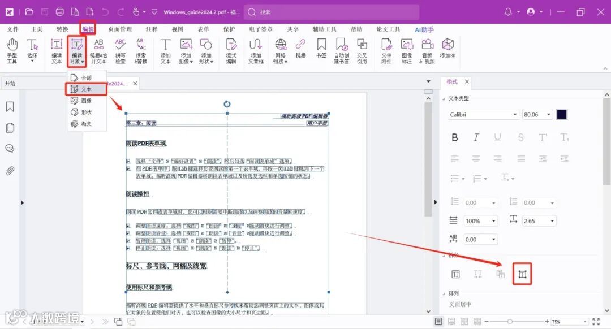Open the File (文件) menu tab
The height and width of the screenshot is (329, 611).
(12, 29)
